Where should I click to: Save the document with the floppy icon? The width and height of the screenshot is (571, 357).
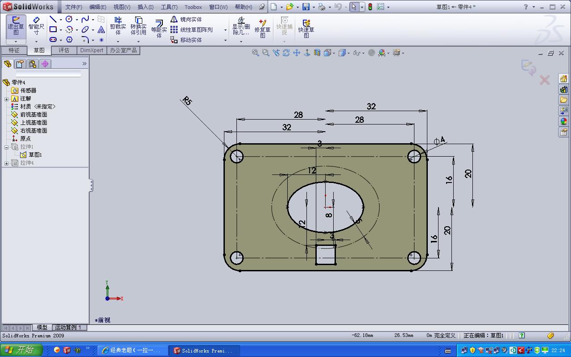coord(306,7)
